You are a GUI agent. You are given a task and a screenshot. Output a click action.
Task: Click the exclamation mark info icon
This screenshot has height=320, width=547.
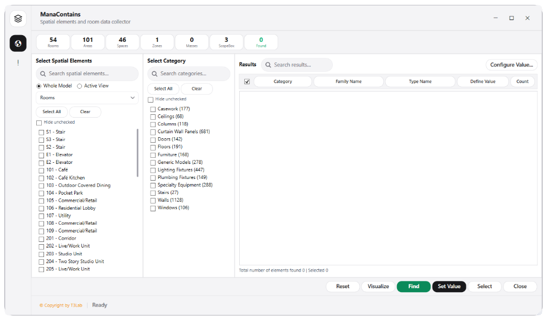pos(18,62)
